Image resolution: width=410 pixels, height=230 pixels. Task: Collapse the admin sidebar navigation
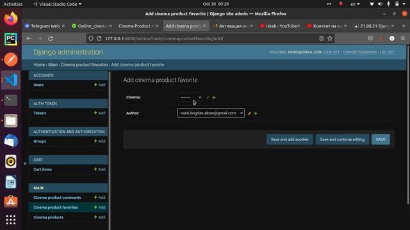25,164
